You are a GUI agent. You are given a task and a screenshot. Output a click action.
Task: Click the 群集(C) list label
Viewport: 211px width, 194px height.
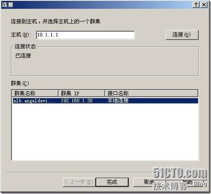tap(20, 83)
